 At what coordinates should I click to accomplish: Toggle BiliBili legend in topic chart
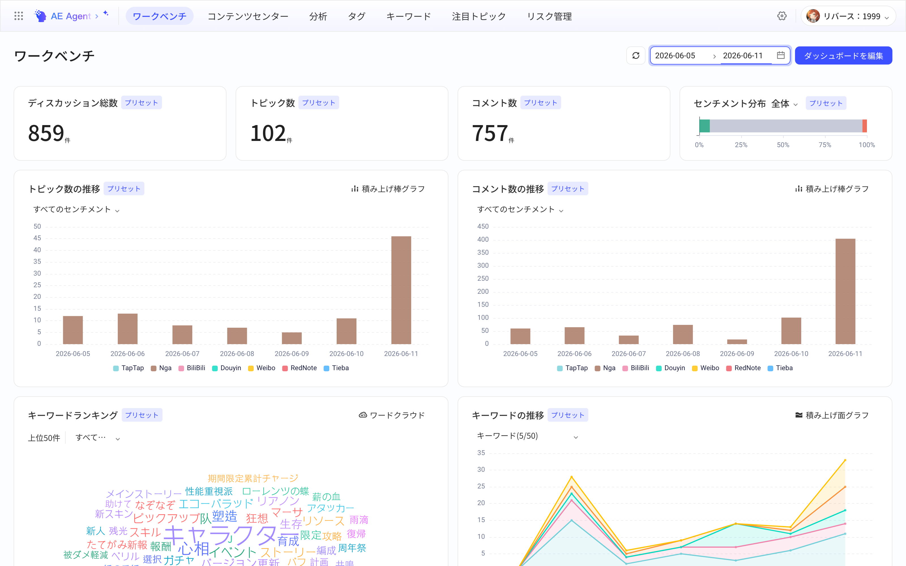(192, 368)
